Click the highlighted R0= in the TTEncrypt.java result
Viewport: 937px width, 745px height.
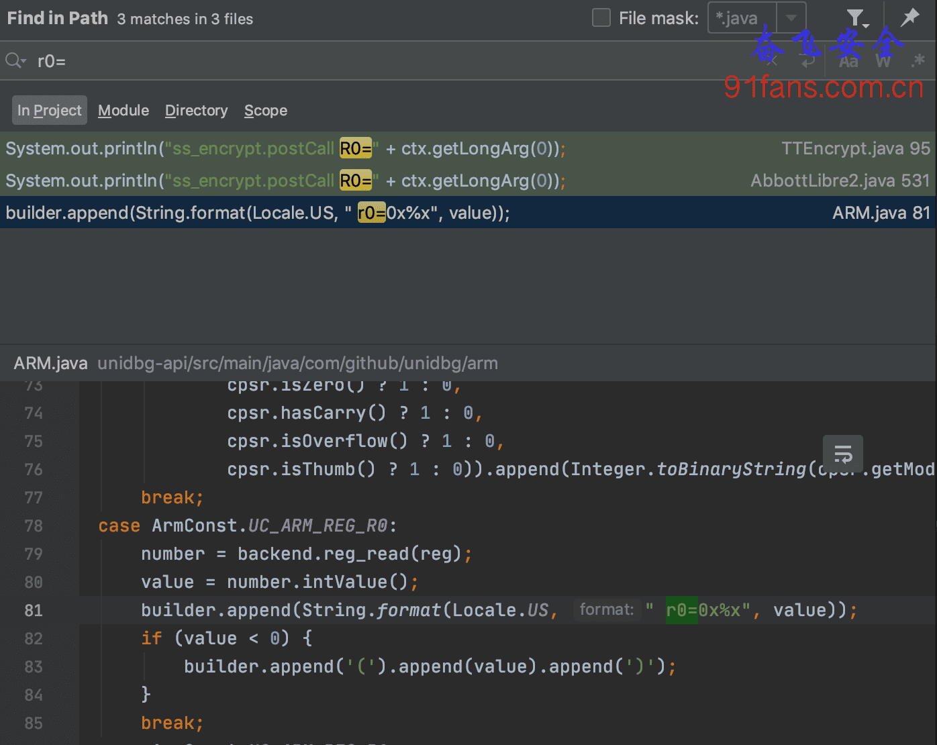356,148
